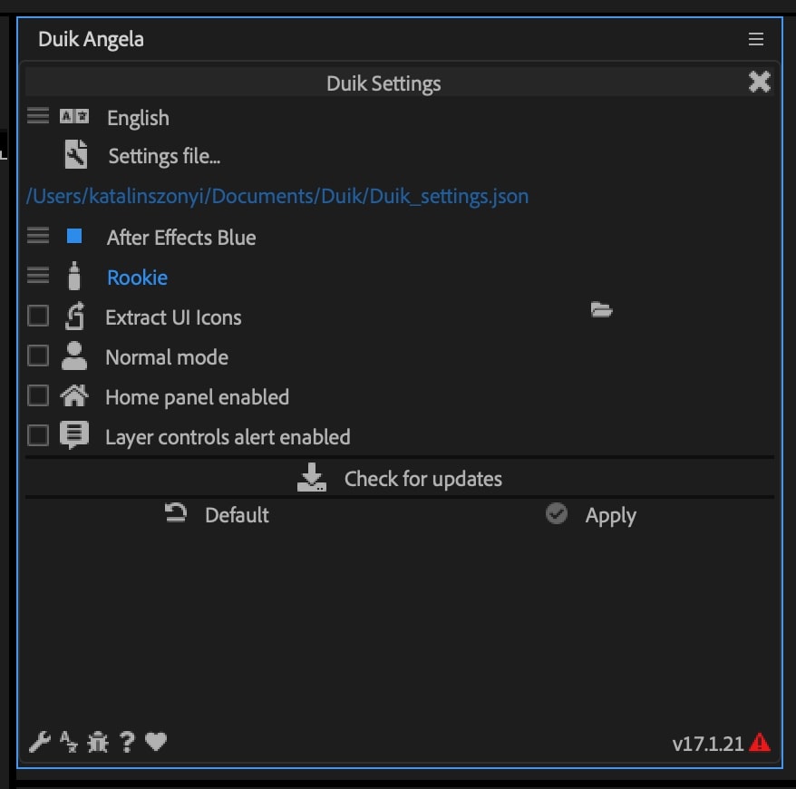The width and height of the screenshot is (796, 789).
Task: Open the Settings file… button
Action: 164,156
